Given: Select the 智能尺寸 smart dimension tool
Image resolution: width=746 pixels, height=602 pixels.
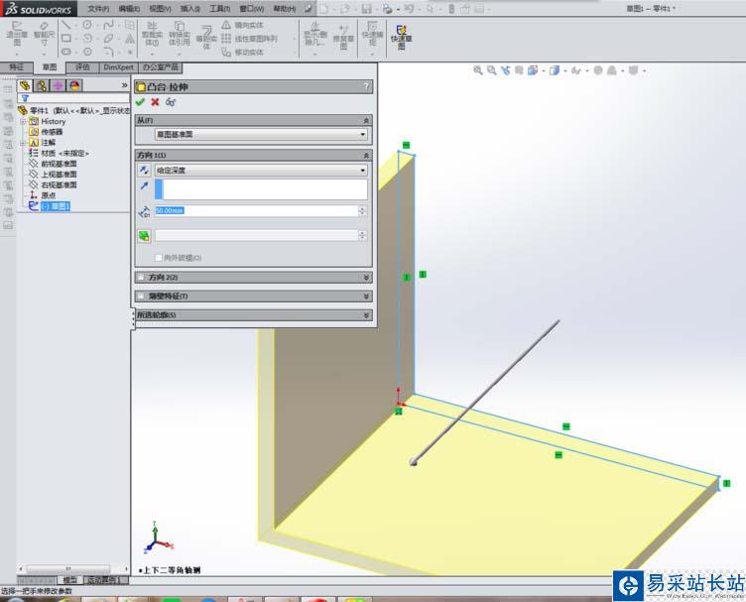Looking at the screenshot, I should (44, 35).
